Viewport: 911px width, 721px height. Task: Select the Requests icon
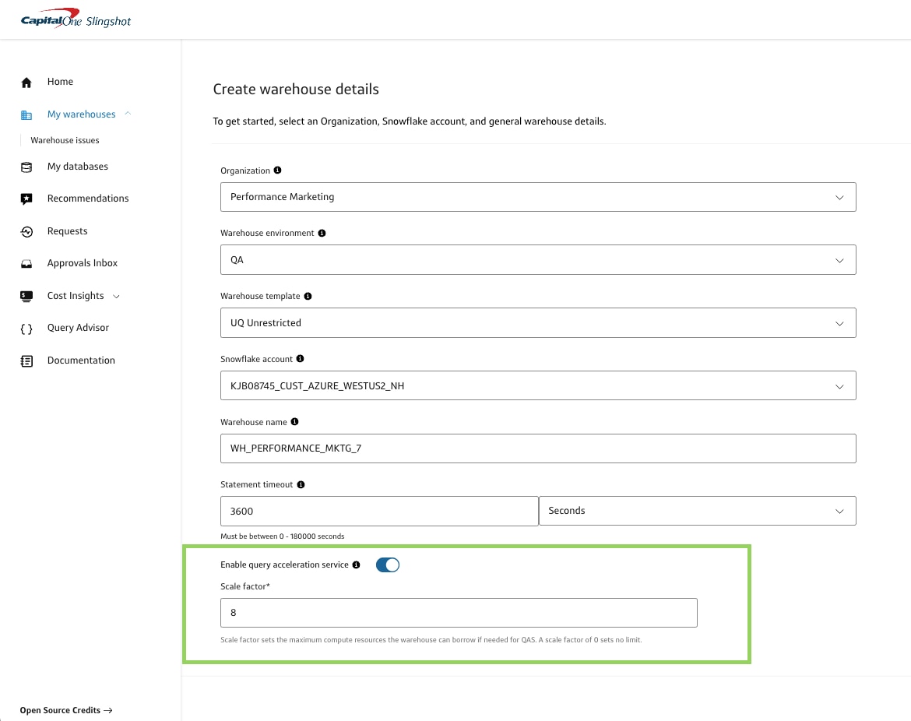coord(26,230)
